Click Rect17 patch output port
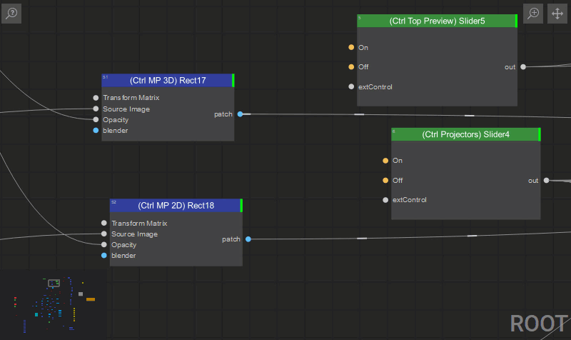 point(240,114)
